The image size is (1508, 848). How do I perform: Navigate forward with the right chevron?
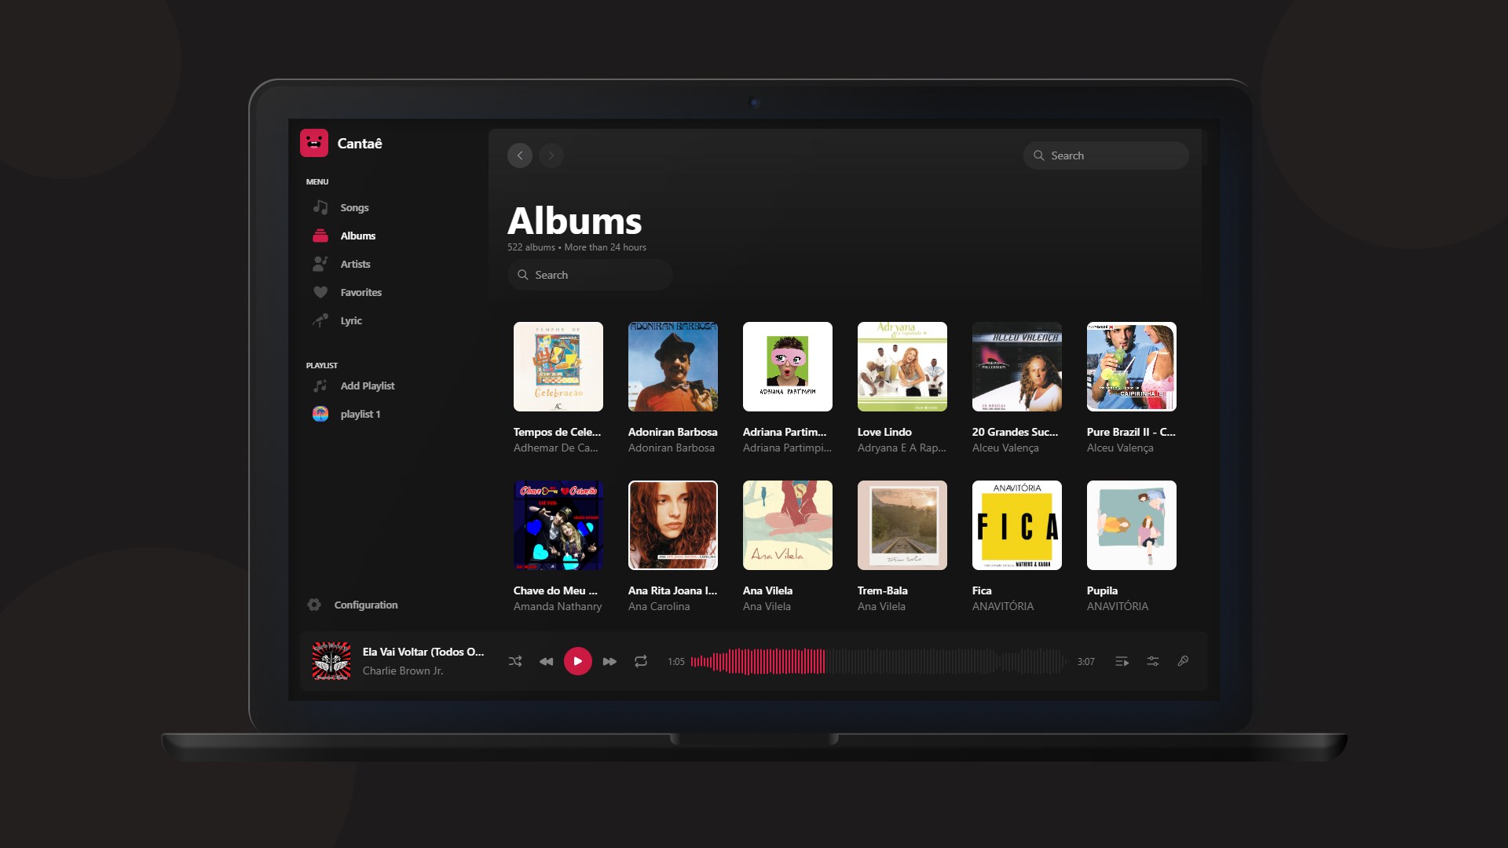point(551,155)
